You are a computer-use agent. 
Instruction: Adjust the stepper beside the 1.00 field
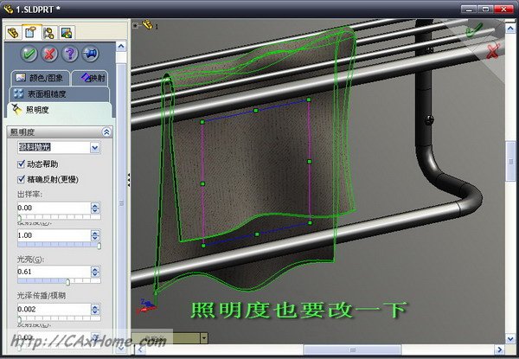pyautogui.click(x=95, y=235)
